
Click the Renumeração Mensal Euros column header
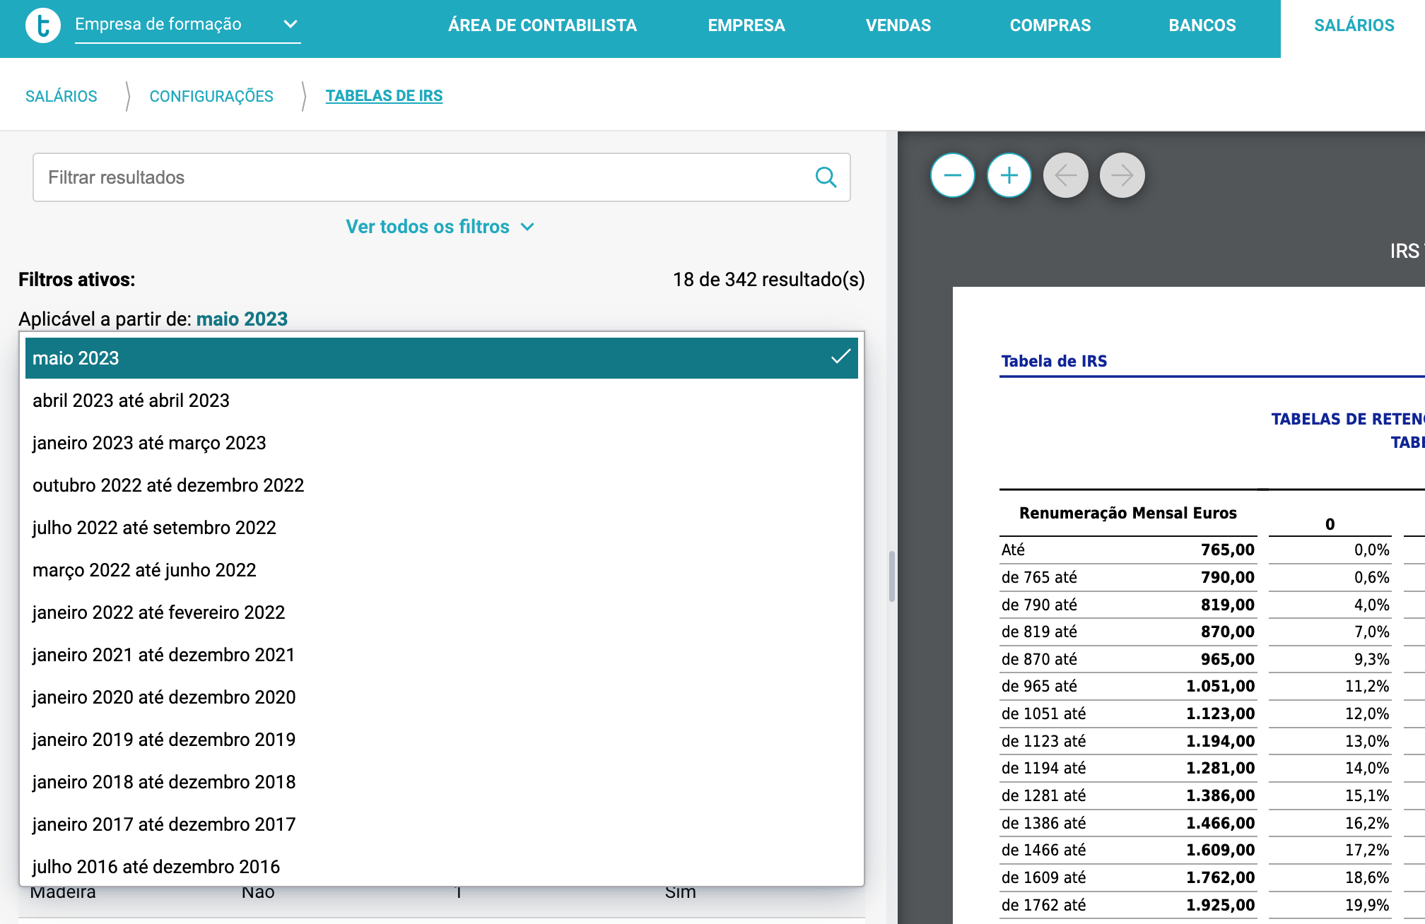coord(1128,513)
